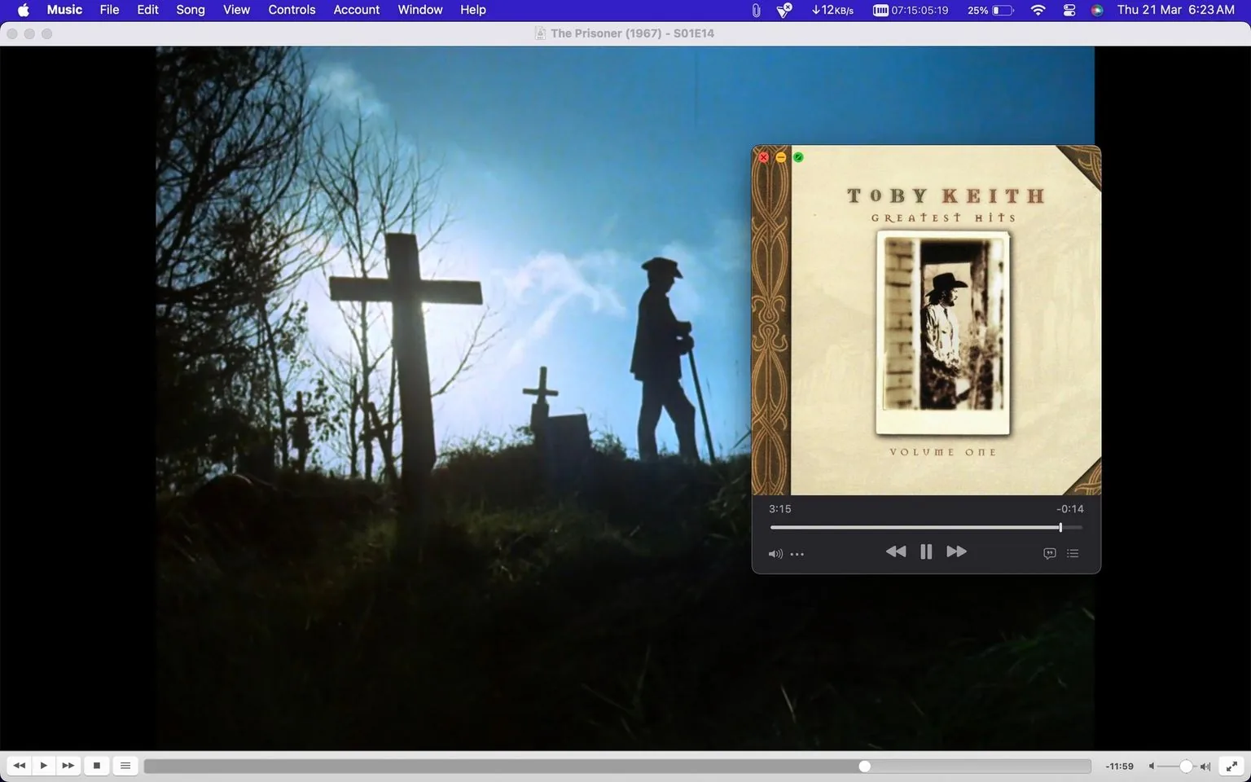1251x782 pixels.
Task: Open the Song menu
Action: pos(190,10)
